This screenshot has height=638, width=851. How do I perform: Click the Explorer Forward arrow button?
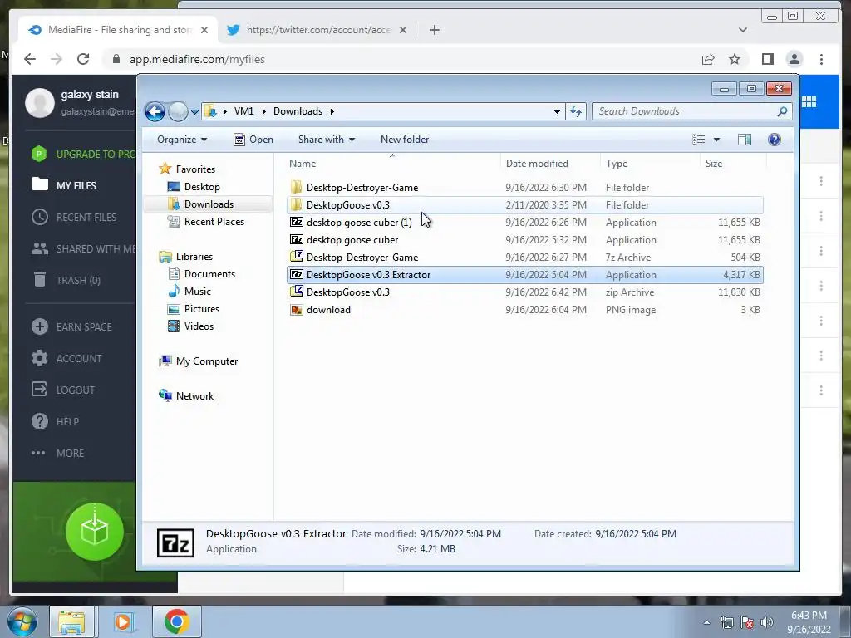(178, 112)
